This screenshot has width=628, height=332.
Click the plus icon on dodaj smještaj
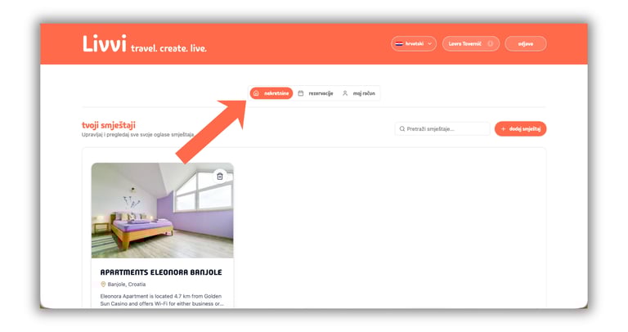(504, 129)
